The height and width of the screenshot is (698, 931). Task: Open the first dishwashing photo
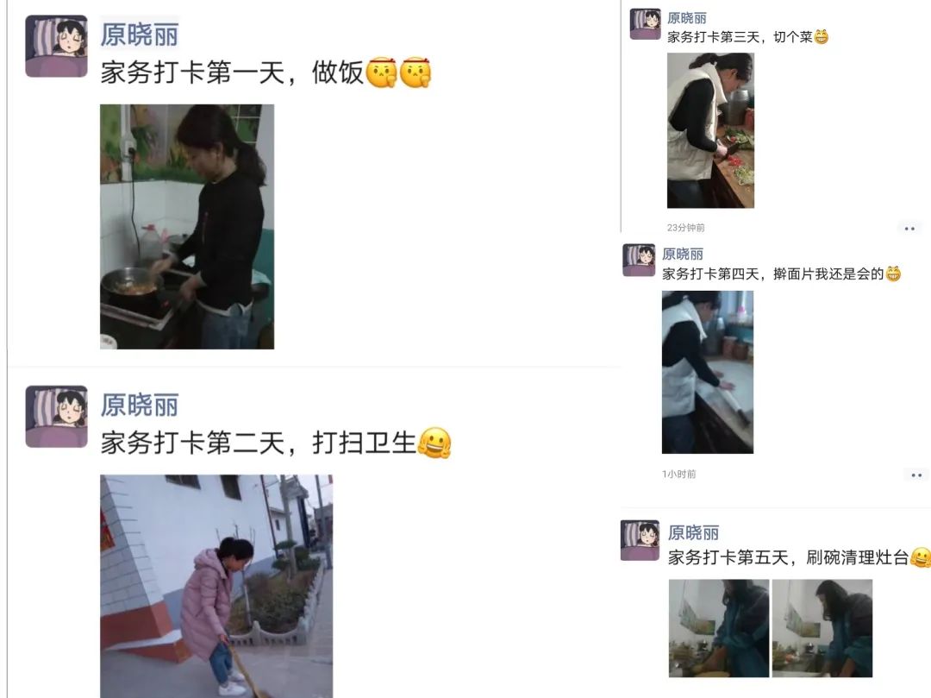pos(719,628)
